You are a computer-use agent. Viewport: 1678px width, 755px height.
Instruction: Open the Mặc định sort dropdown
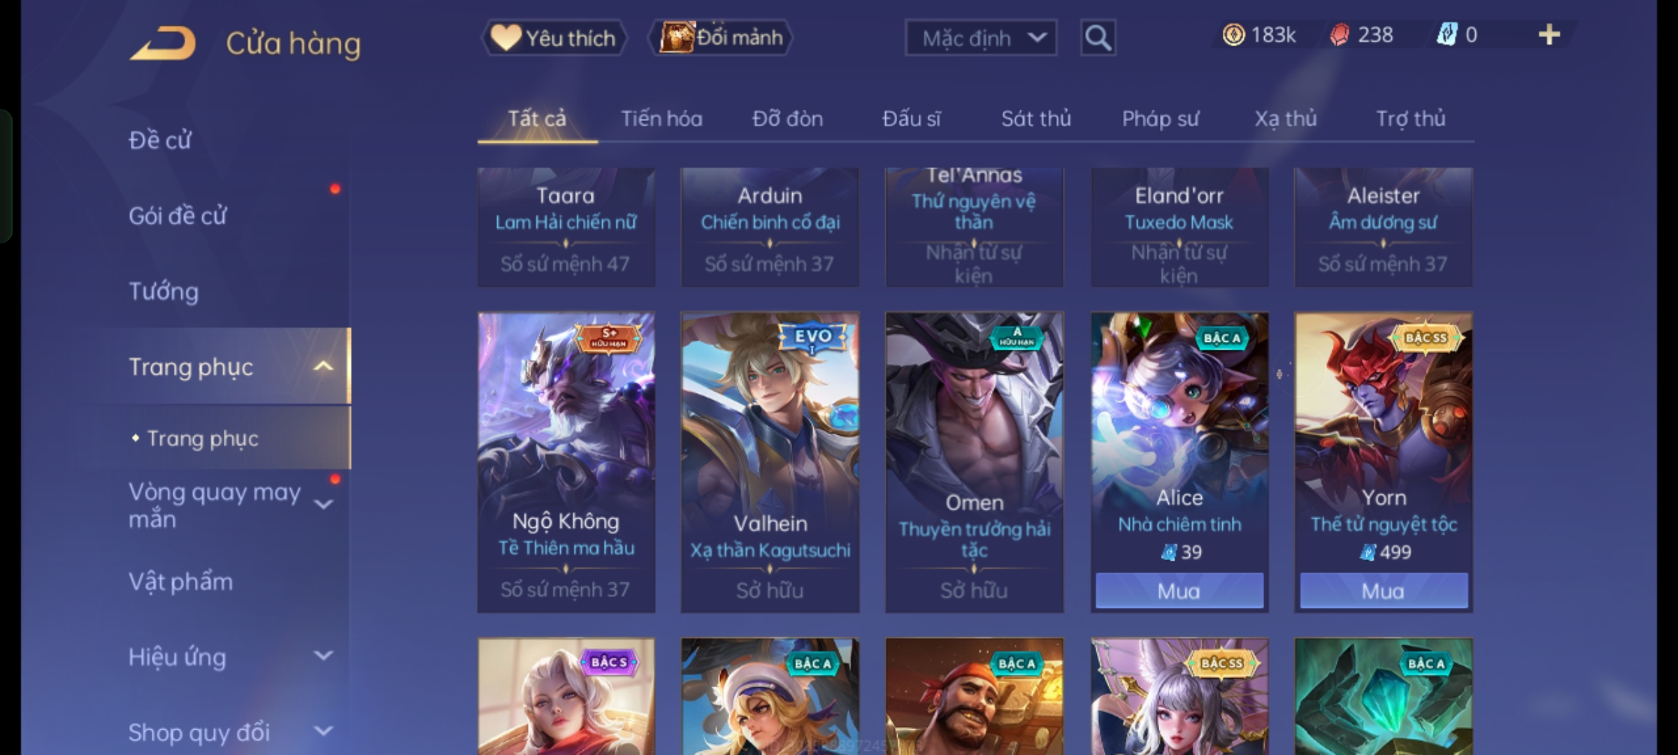980,38
